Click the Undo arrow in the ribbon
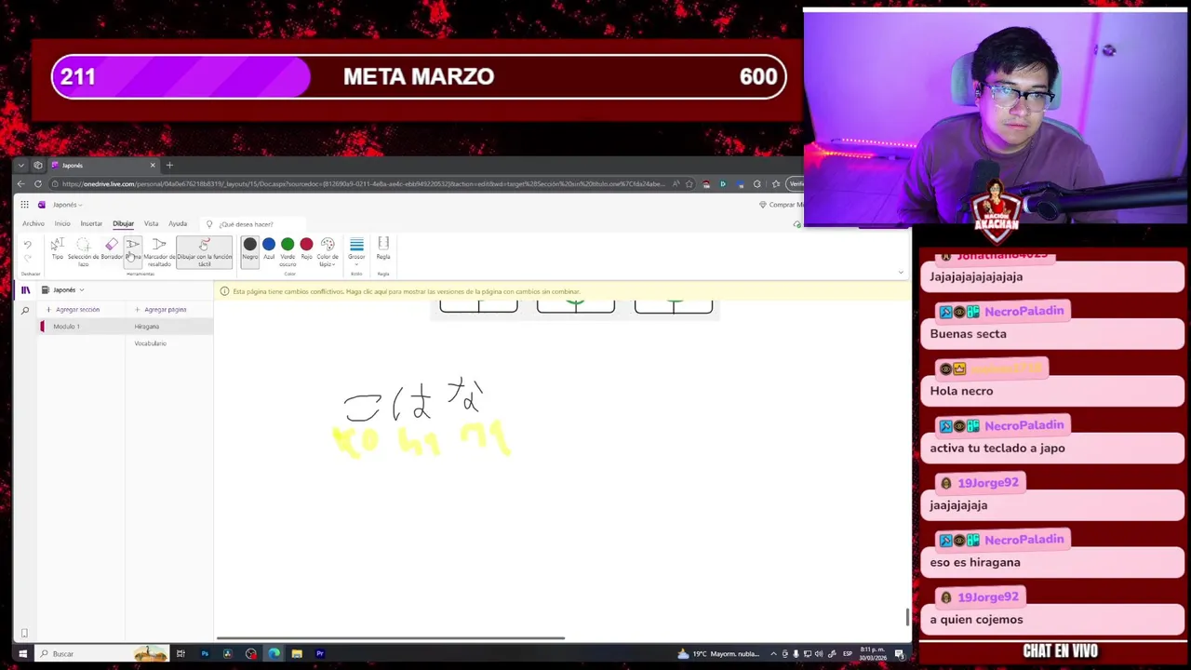This screenshot has height=670, width=1191. (27, 246)
